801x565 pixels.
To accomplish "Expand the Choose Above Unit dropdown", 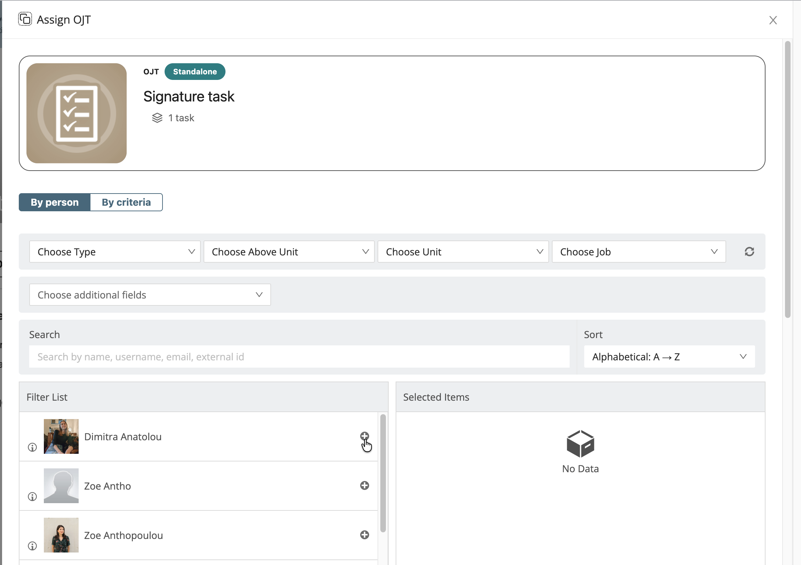I will click(289, 252).
